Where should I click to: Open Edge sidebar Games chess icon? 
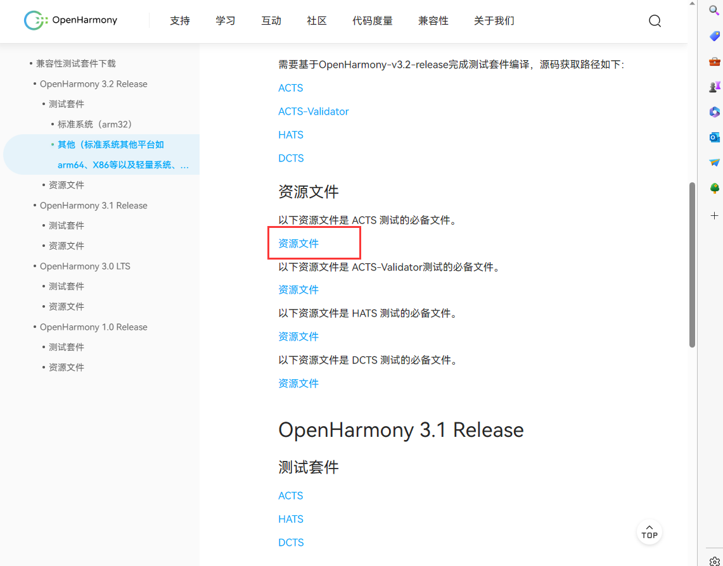[x=714, y=86]
